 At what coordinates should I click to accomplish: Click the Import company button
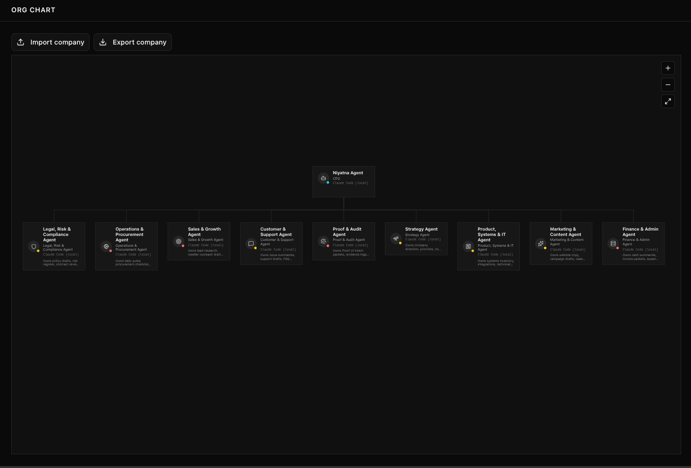pos(50,42)
